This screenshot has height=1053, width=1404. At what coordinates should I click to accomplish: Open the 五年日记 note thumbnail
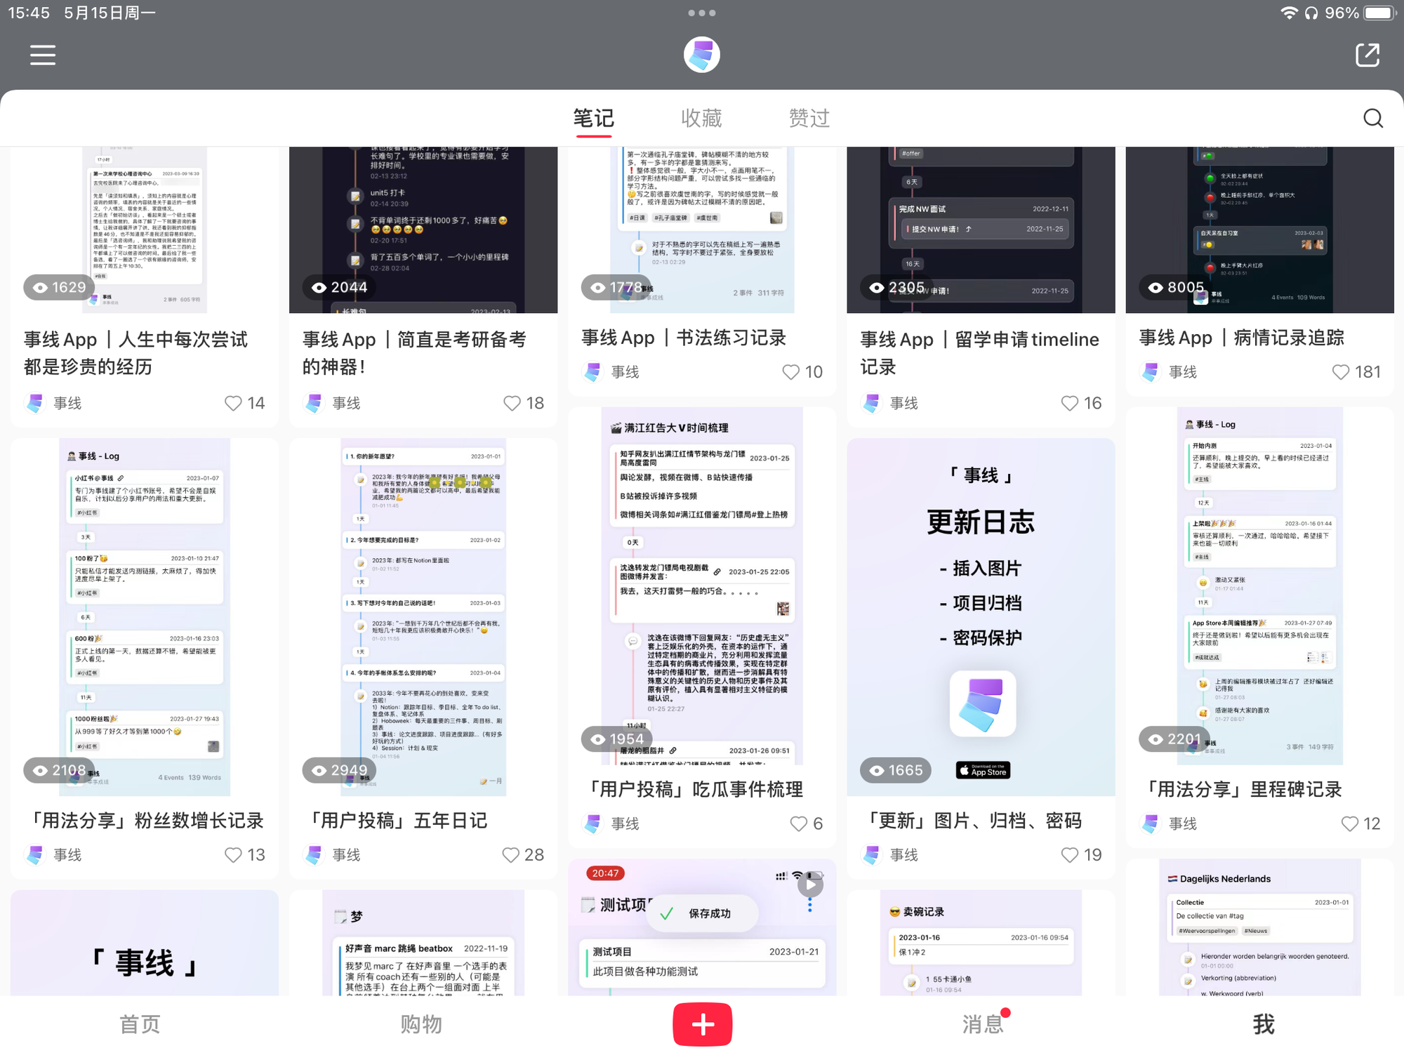pyautogui.click(x=423, y=617)
